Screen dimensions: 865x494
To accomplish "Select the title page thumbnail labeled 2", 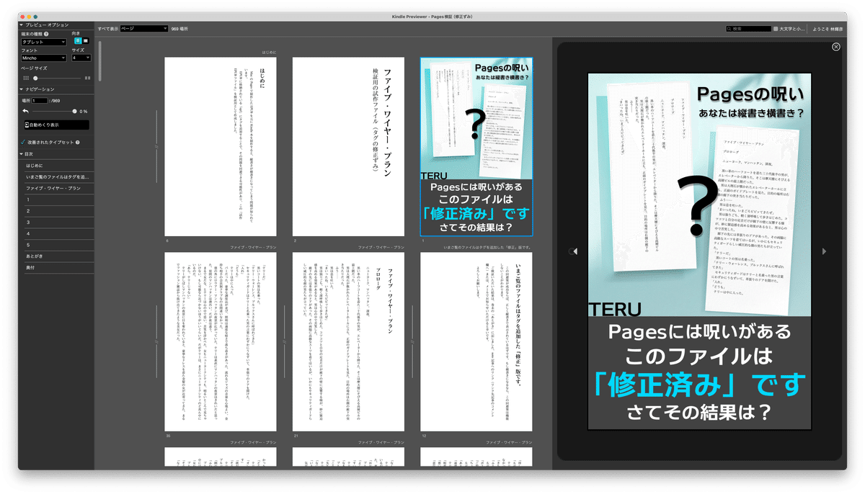I will point(348,147).
